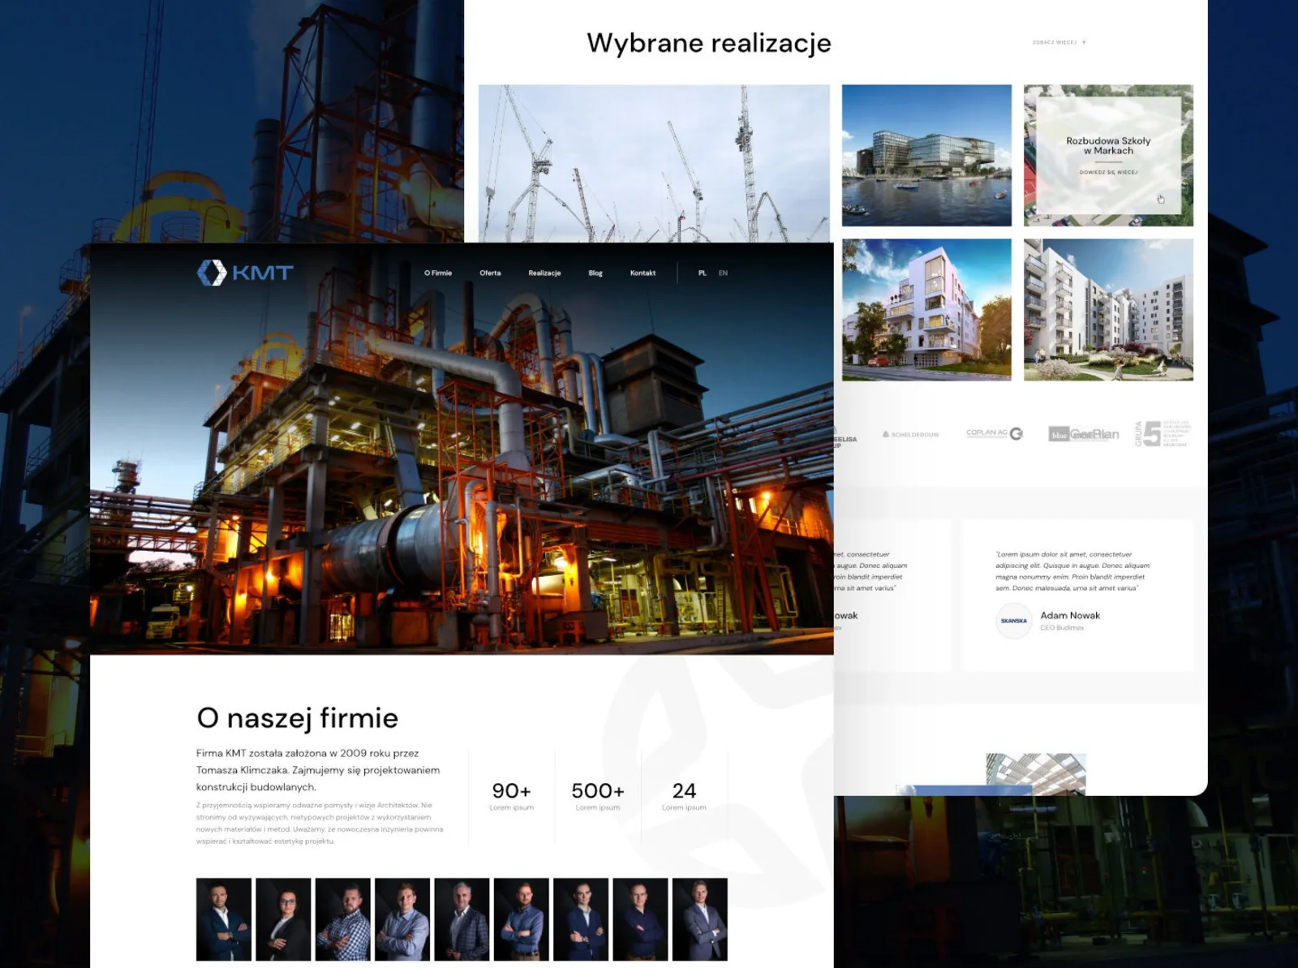1298x968 pixels.
Task: Select the Adam Nowak testimonial name
Action: coord(1070,615)
